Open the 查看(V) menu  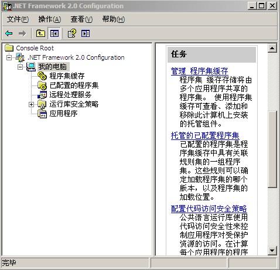click(81, 19)
